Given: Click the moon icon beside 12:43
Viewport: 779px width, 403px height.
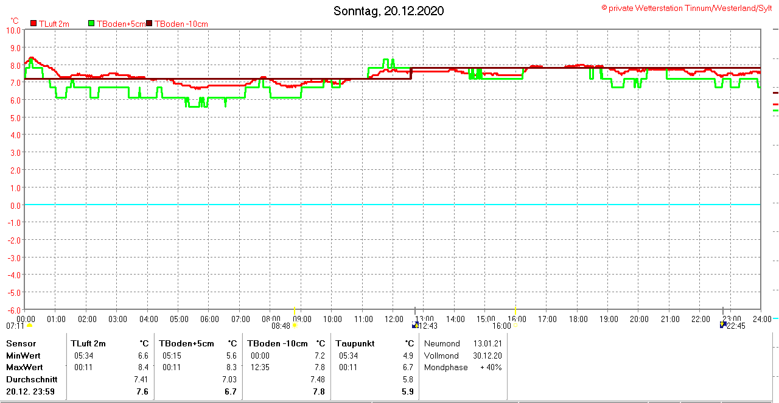Looking at the screenshot, I should (x=416, y=325).
